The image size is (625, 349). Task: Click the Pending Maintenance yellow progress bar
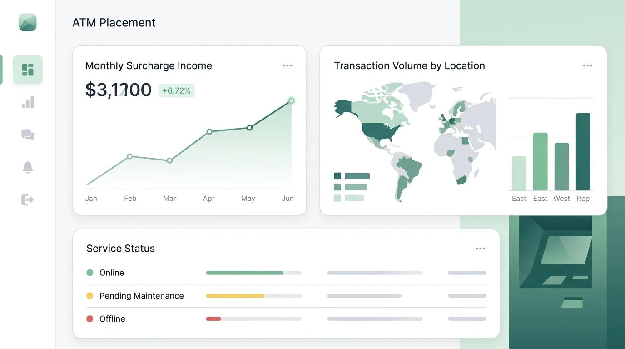(235, 296)
